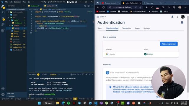The image size is (189, 106).
Task: Open the Firebase hamburger navigation menu
Action: (x=98, y=17)
